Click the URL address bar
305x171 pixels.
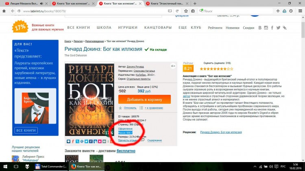[x=94, y=11]
